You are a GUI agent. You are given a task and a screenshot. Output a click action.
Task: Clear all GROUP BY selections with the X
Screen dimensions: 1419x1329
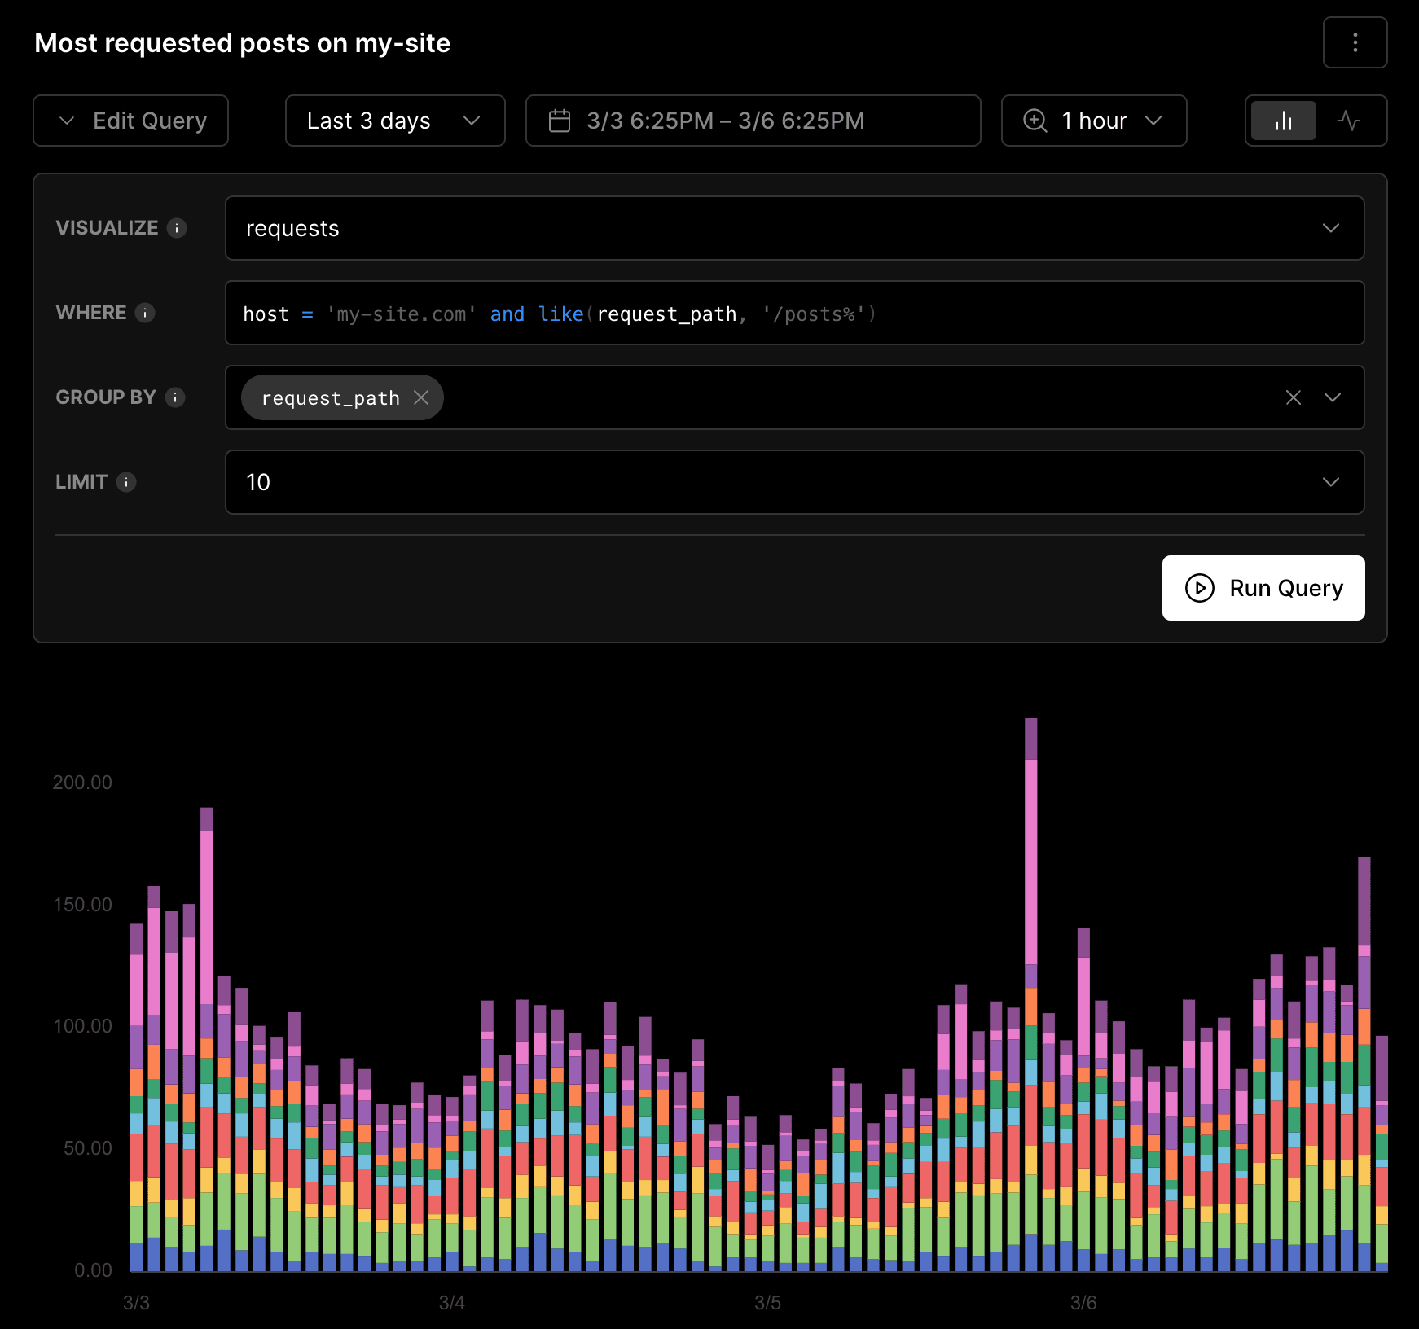click(x=1294, y=397)
